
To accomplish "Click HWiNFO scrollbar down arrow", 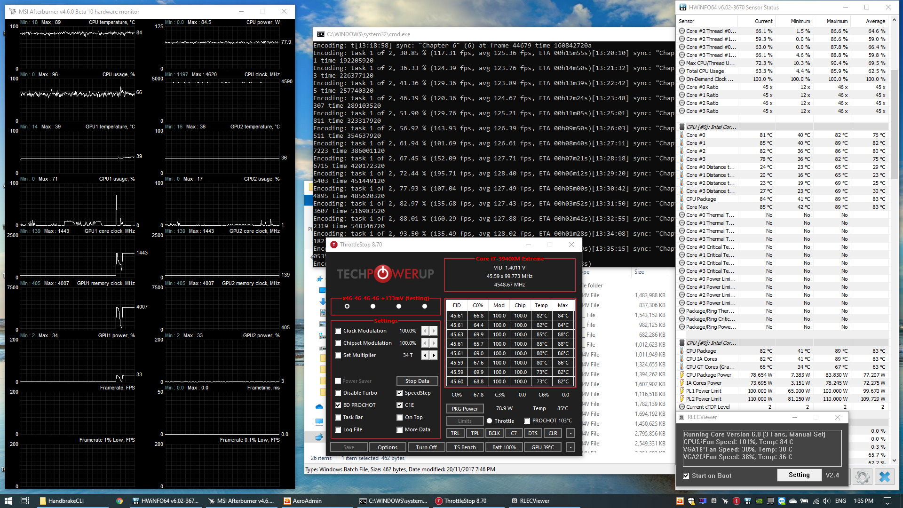I will 894,461.
